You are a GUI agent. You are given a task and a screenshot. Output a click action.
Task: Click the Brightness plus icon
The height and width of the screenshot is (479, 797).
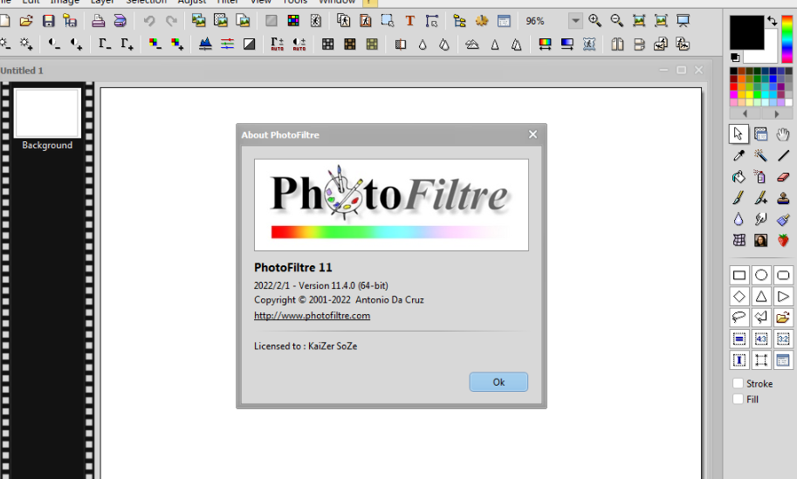pos(26,44)
